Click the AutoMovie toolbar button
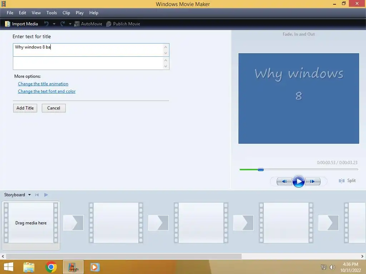This screenshot has height=274, width=366. coord(88,24)
